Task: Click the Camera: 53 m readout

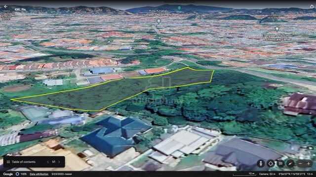Action: pyautogui.click(x=267, y=174)
